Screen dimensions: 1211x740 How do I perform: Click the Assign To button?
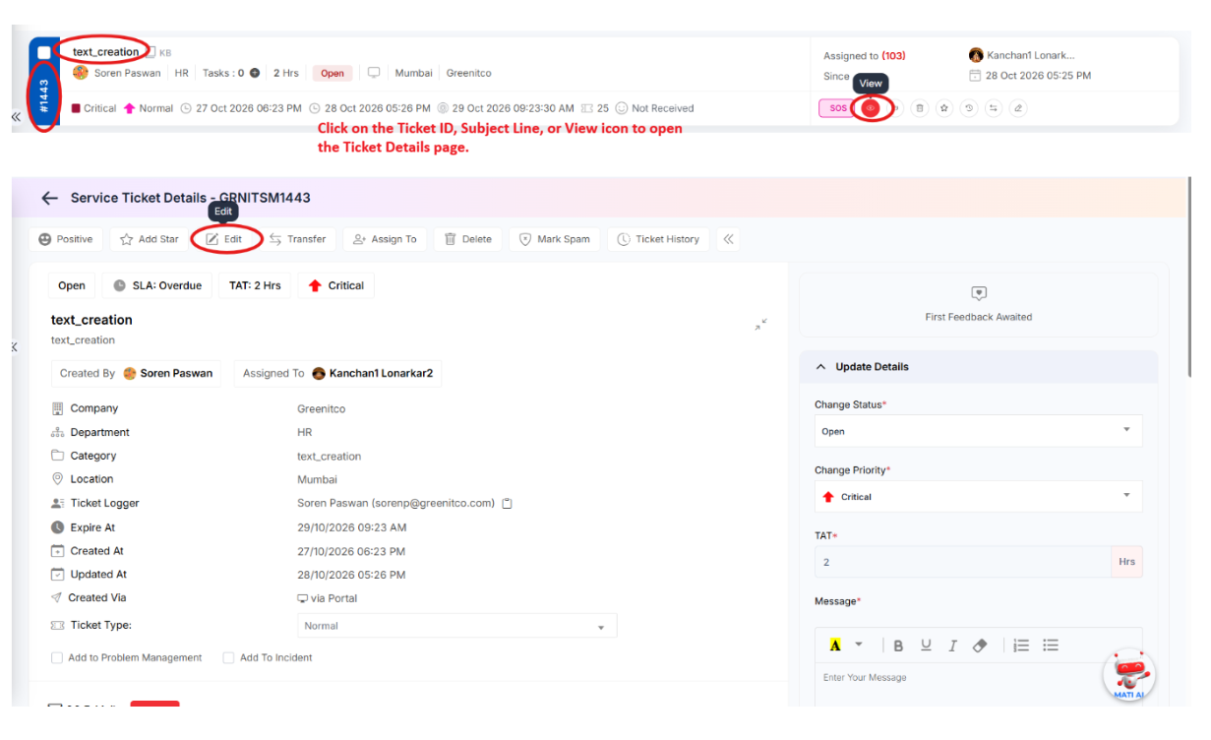pyautogui.click(x=386, y=239)
